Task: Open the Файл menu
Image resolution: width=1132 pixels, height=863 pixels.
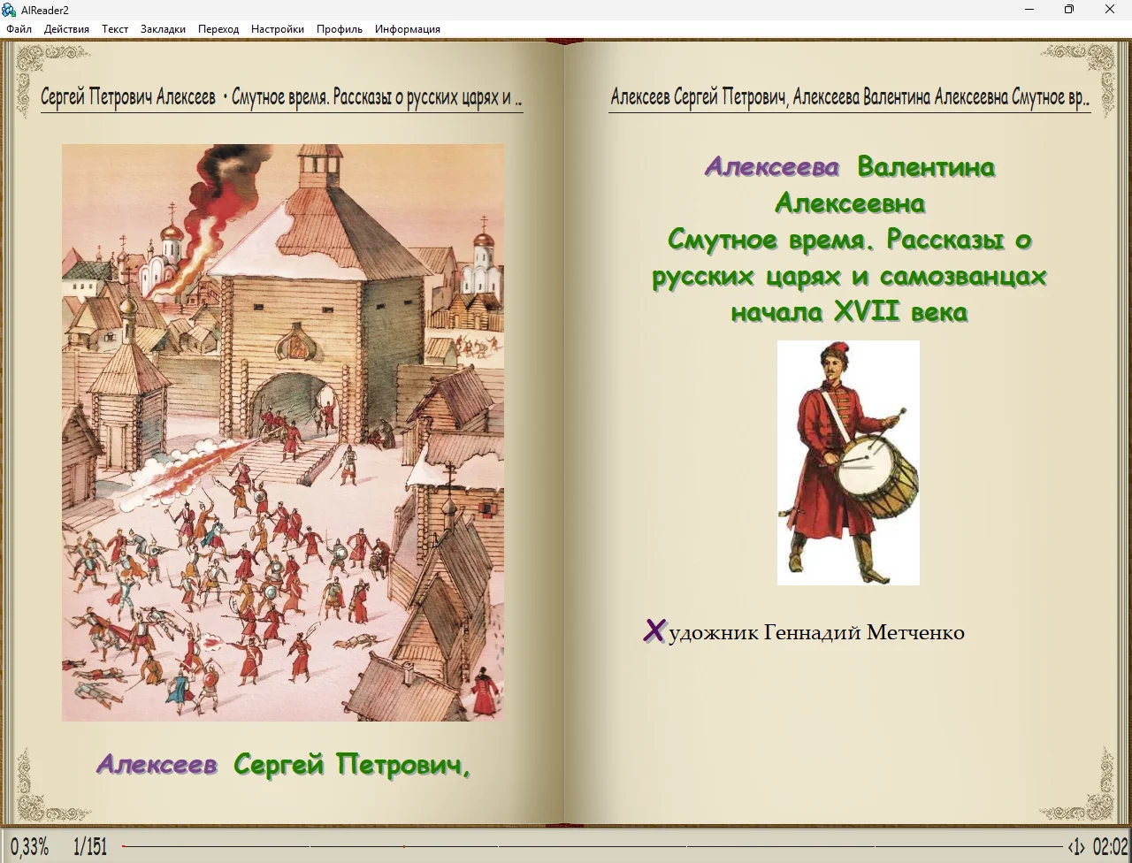Action: tap(19, 29)
